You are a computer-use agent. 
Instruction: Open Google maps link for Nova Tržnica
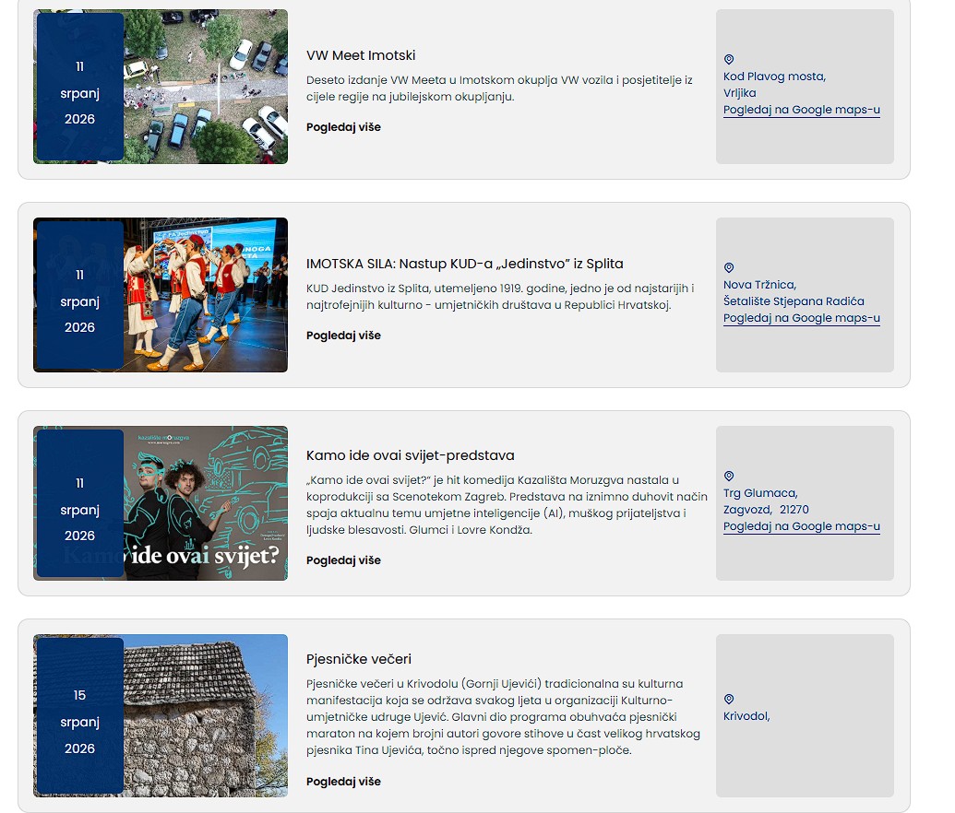click(x=802, y=318)
